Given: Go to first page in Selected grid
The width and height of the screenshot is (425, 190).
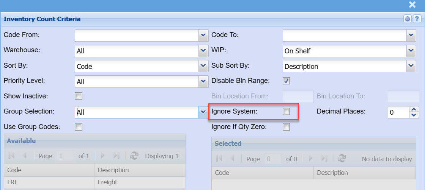Looking at the screenshot, I should 219,159.
